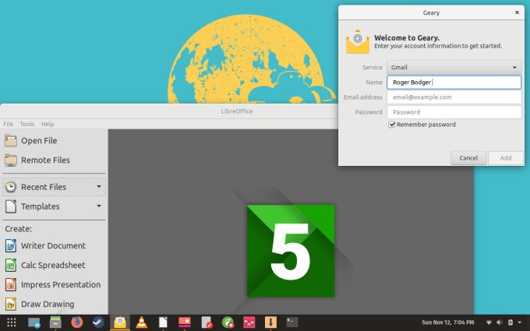Open the Service dropdown showing Gmail
530x331 pixels.
(454, 68)
